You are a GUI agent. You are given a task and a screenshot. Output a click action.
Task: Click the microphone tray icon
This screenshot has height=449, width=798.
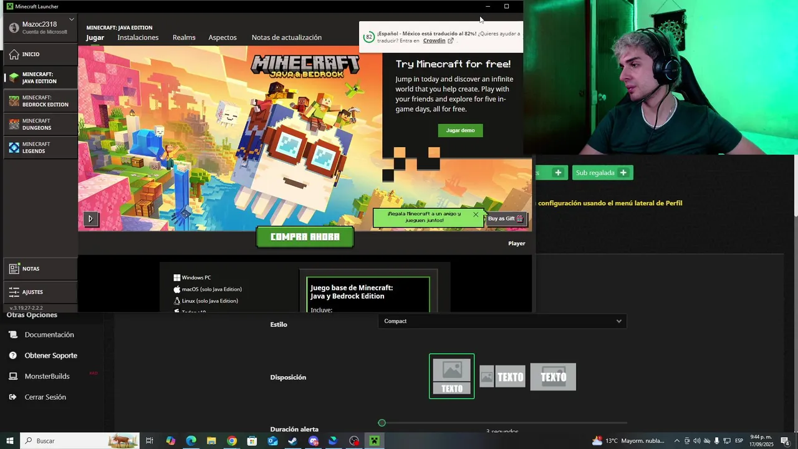click(716, 441)
